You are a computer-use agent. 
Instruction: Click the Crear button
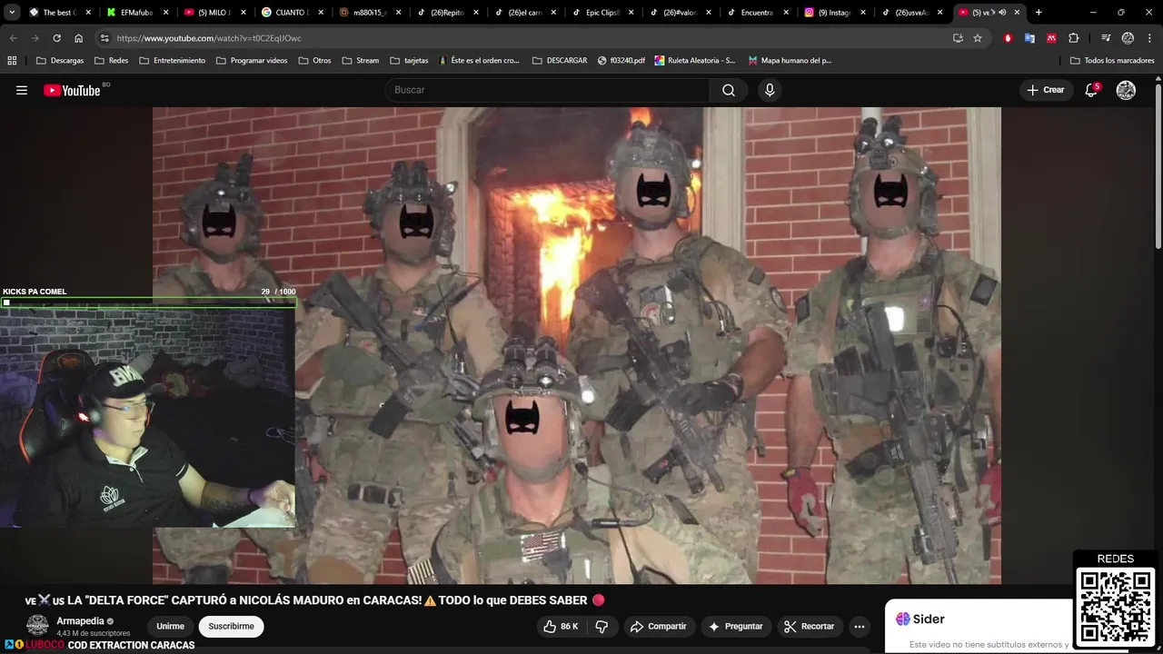click(1045, 90)
